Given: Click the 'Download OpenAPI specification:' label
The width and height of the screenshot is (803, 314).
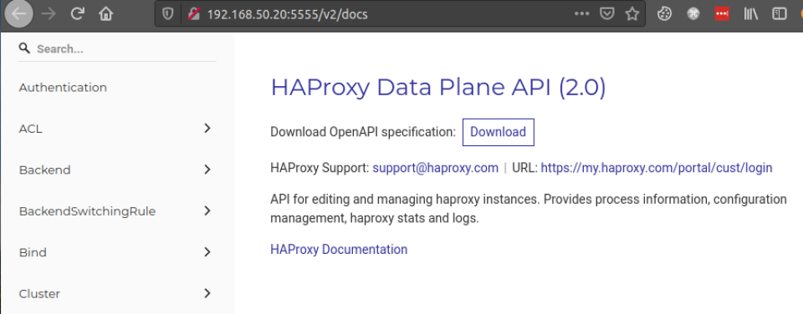Looking at the screenshot, I should point(363,132).
